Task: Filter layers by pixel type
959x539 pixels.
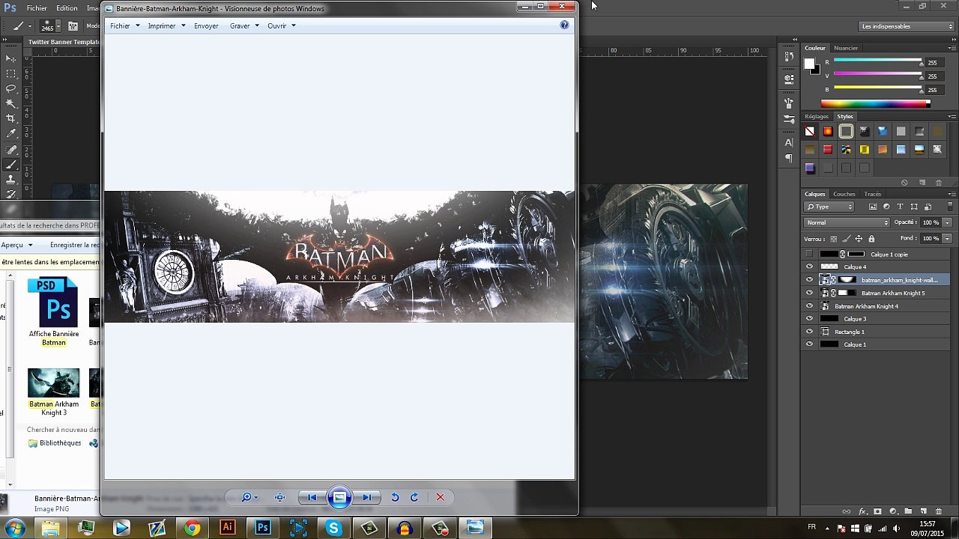Action: 873,207
